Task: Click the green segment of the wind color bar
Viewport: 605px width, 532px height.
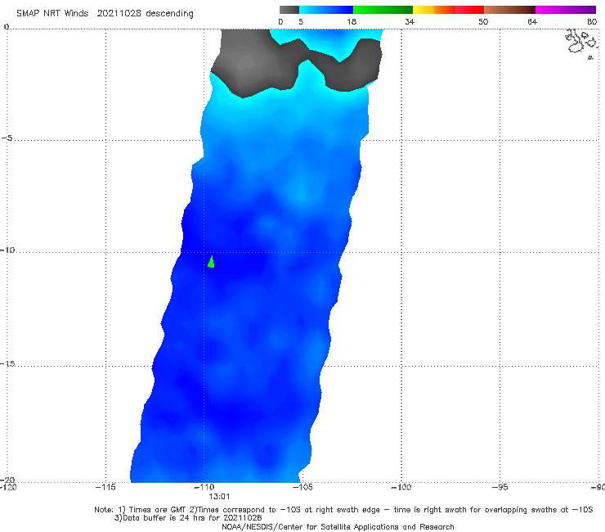Action: point(383,10)
